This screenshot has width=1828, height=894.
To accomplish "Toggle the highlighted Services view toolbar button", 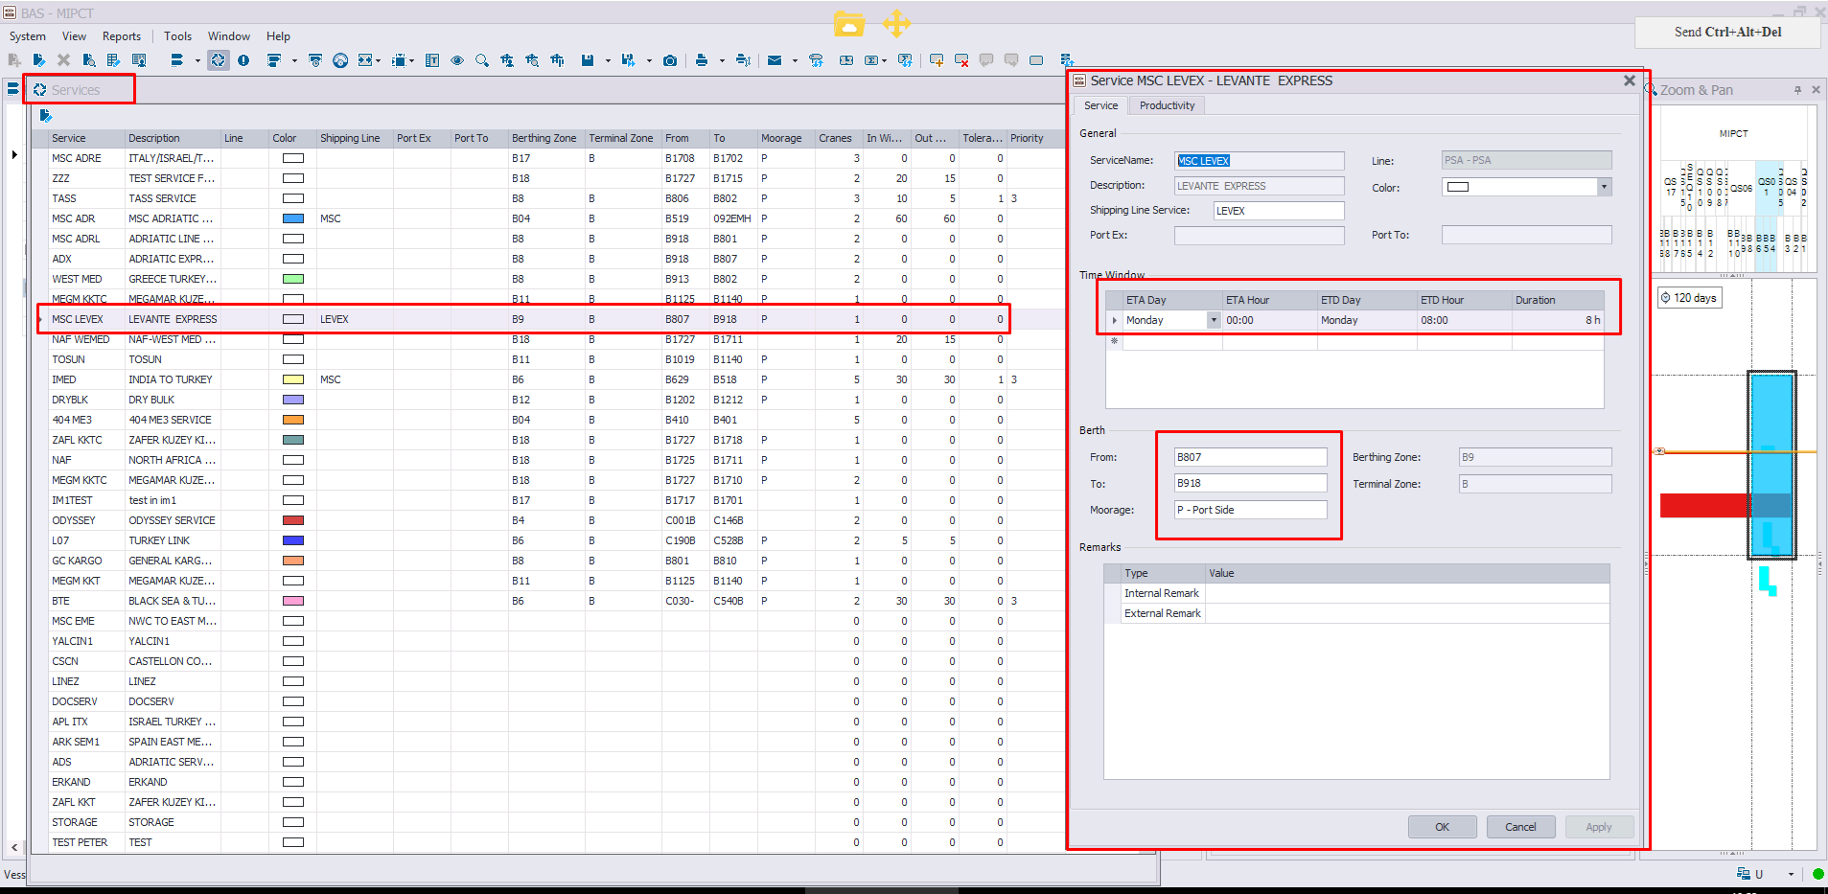I will pyautogui.click(x=219, y=60).
